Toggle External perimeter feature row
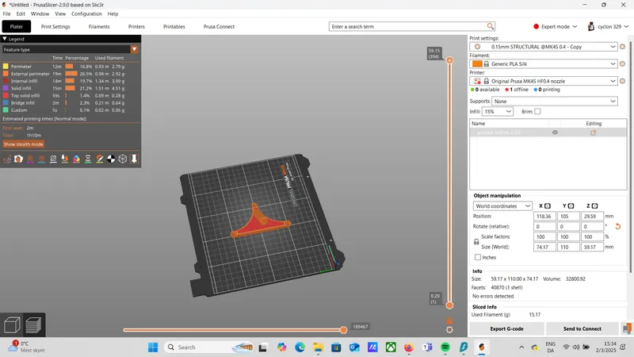The width and height of the screenshot is (634, 357). click(x=63, y=74)
